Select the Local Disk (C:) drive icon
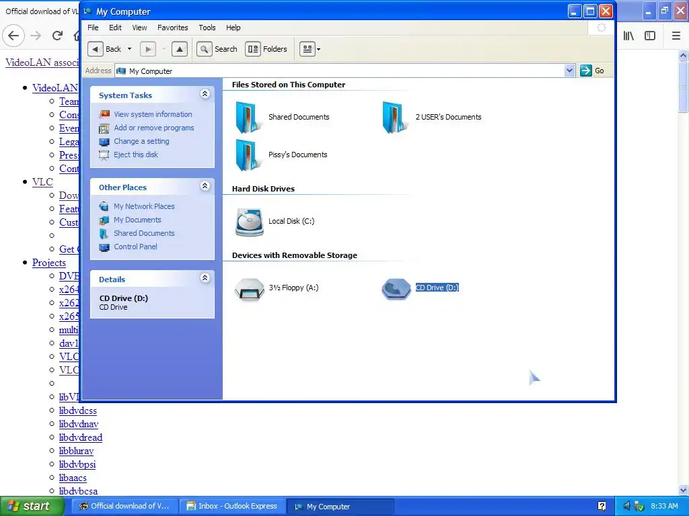The width and height of the screenshot is (689, 516). point(249,222)
